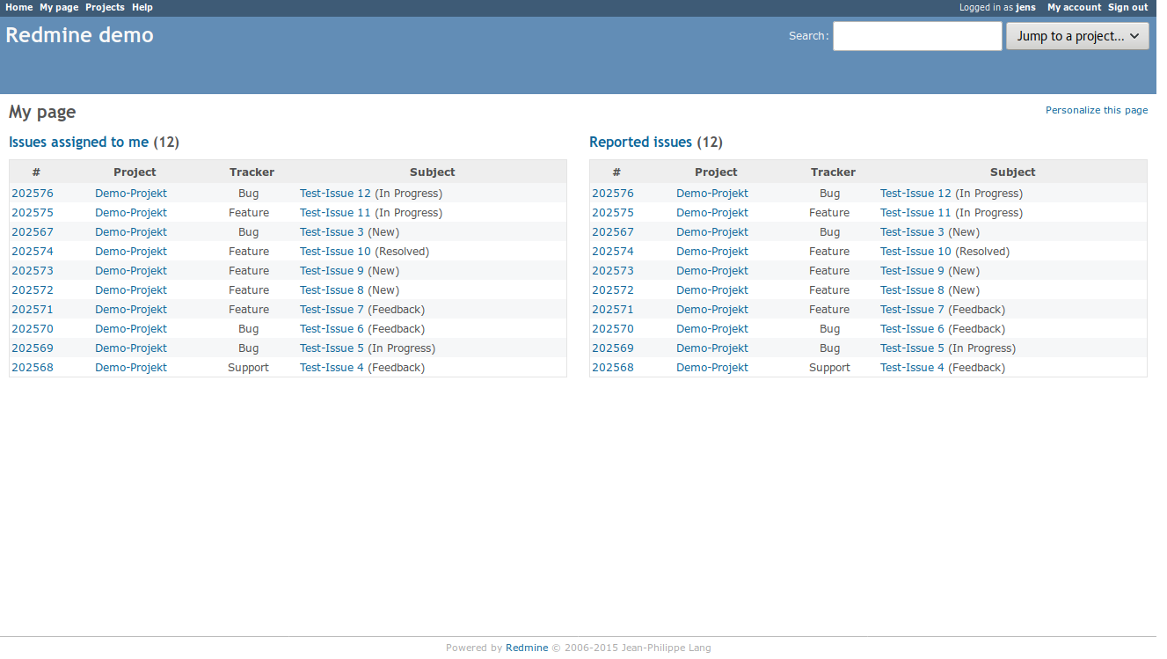Open issue 202574 in Reported issues

613,252
